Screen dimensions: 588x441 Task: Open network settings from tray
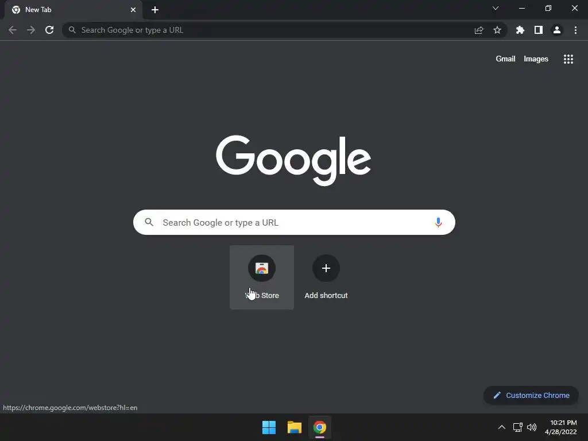[x=518, y=427]
